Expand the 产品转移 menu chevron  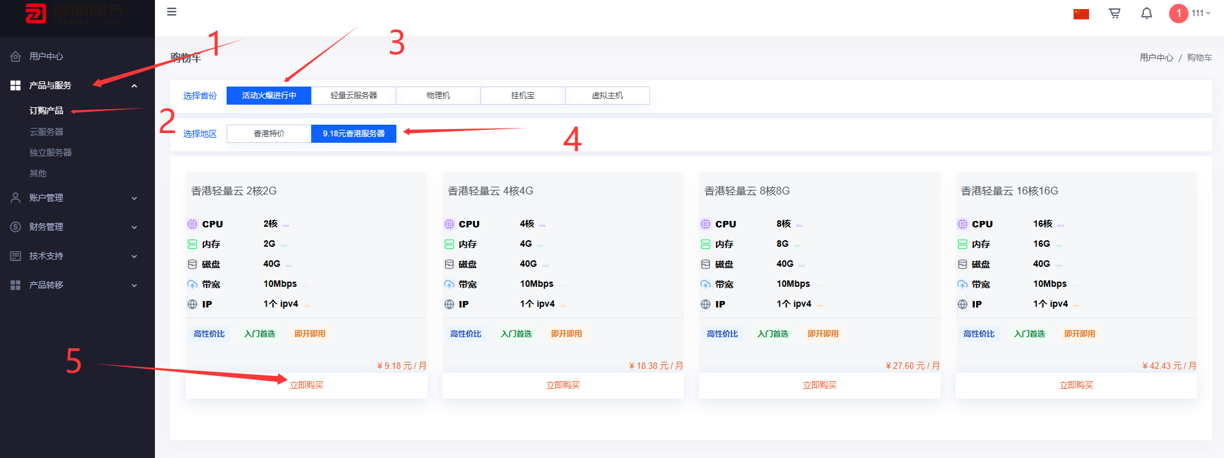134,286
